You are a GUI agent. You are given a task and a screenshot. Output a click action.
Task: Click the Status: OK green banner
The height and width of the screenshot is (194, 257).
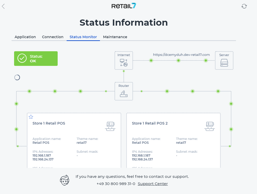coord(36,58)
